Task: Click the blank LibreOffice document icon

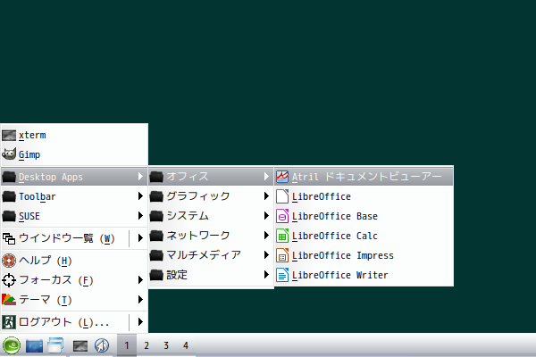Action: (x=282, y=196)
